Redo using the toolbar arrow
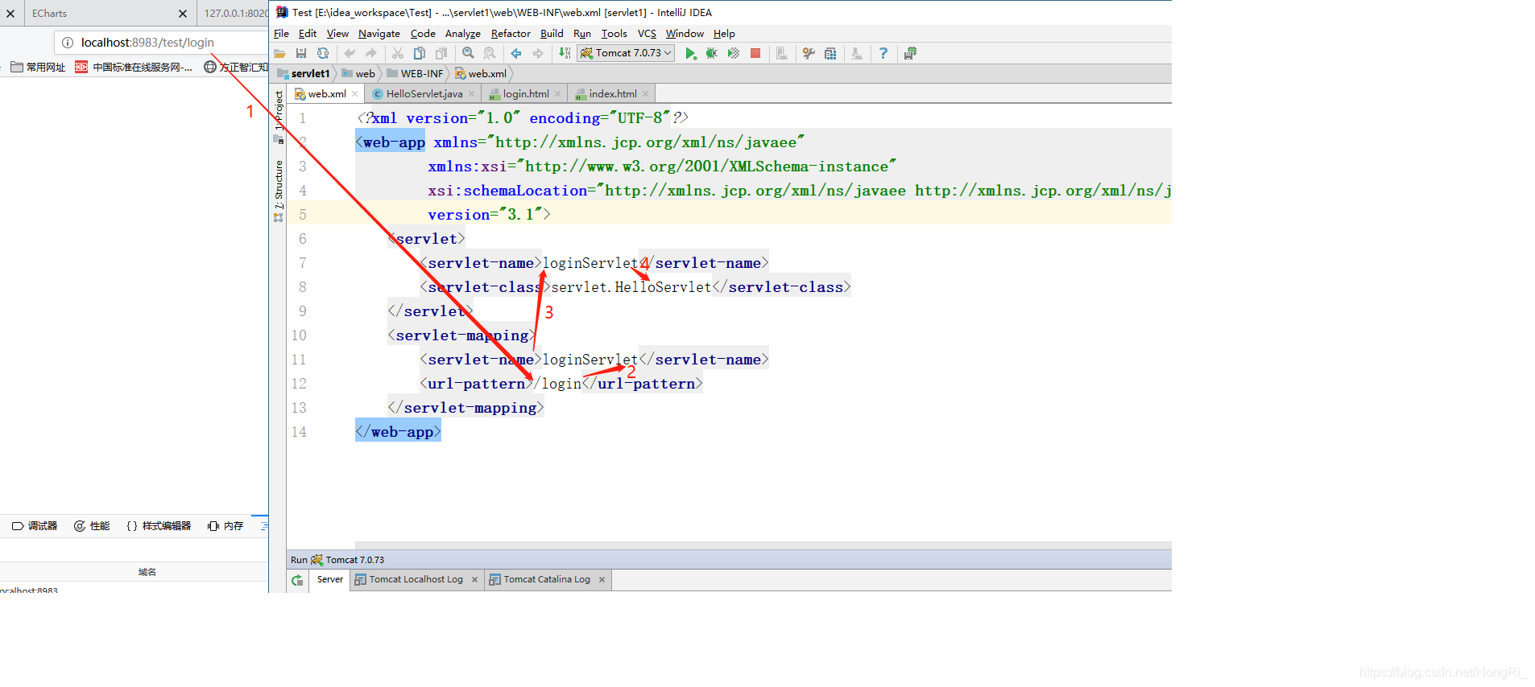 [x=371, y=53]
